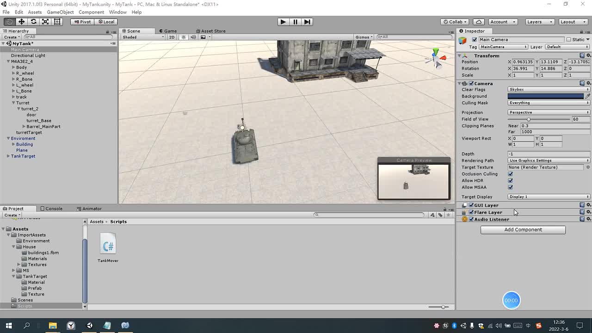Switch to the Console tab
Image resolution: width=592 pixels, height=333 pixels.
51,209
